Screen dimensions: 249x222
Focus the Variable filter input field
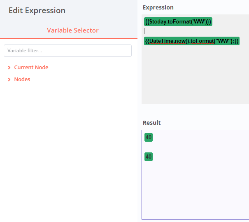pyautogui.click(x=67, y=51)
